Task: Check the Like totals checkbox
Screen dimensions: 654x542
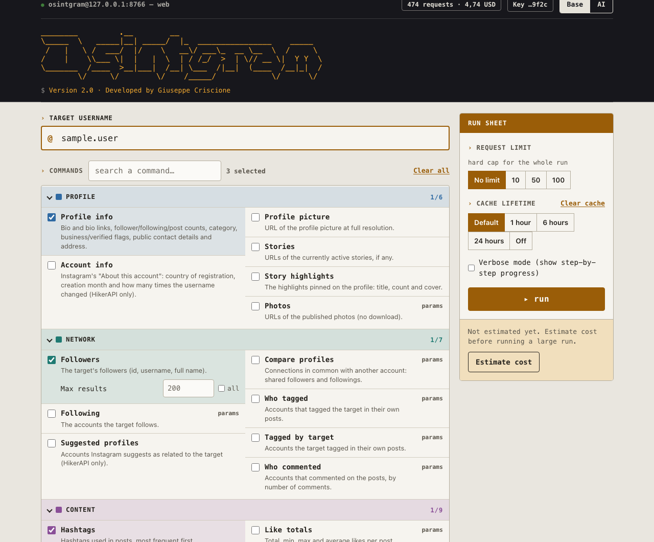Action: 255,530
